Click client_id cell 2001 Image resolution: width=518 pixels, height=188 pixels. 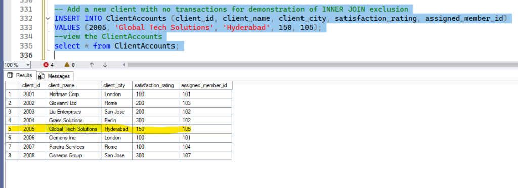[33, 94]
